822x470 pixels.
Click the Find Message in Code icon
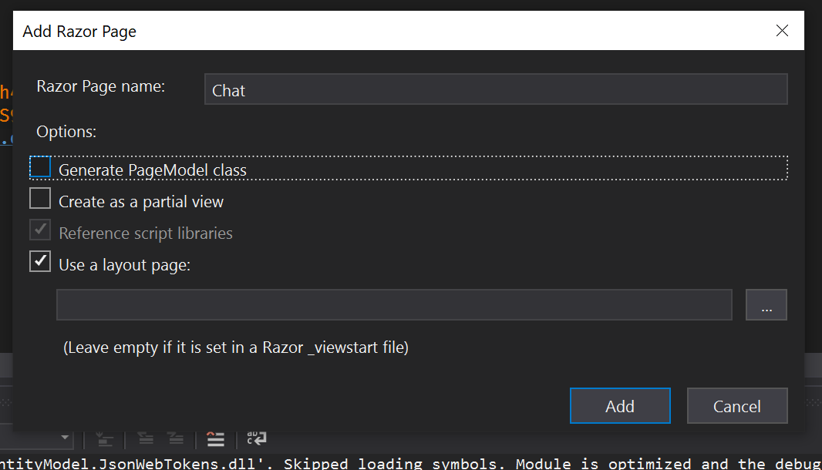pyautogui.click(x=104, y=438)
